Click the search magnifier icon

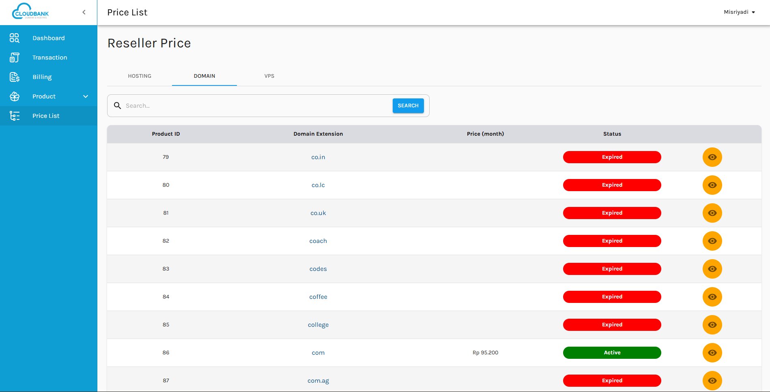coord(118,106)
